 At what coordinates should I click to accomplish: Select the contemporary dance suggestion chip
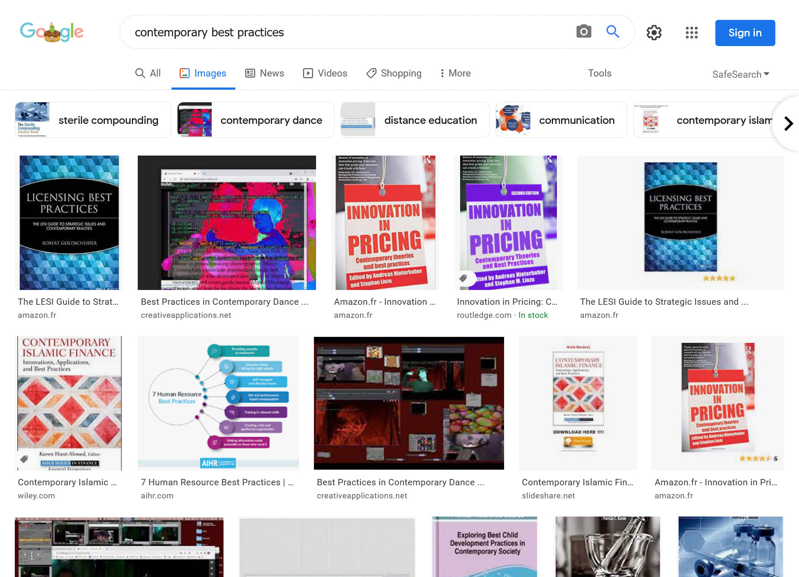pyautogui.click(x=256, y=120)
